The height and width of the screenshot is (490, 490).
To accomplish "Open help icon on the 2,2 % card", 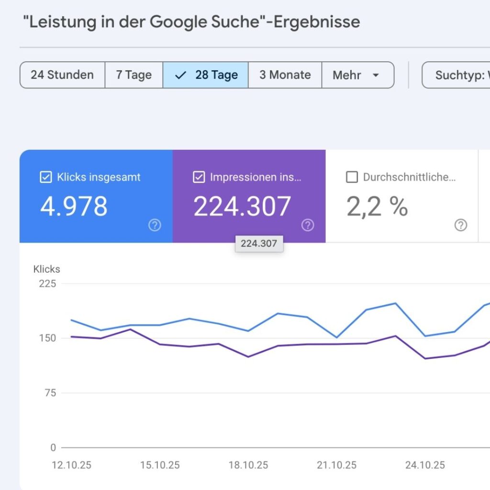I will coord(461,225).
